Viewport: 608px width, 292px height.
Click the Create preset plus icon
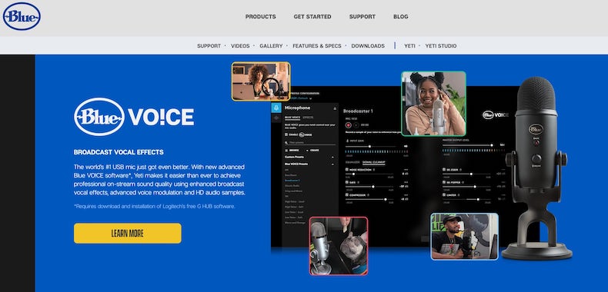pyautogui.click(x=307, y=150)
